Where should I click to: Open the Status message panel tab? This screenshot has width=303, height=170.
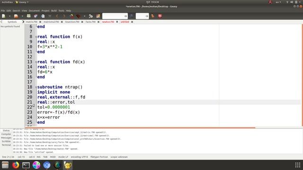click(6, 130)
